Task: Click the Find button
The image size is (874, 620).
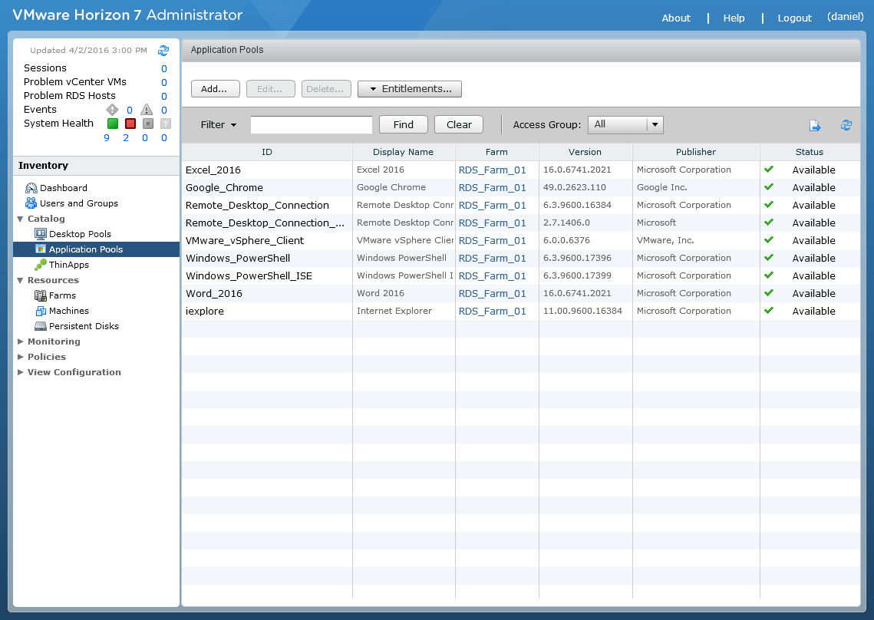Action: point(403,124)
